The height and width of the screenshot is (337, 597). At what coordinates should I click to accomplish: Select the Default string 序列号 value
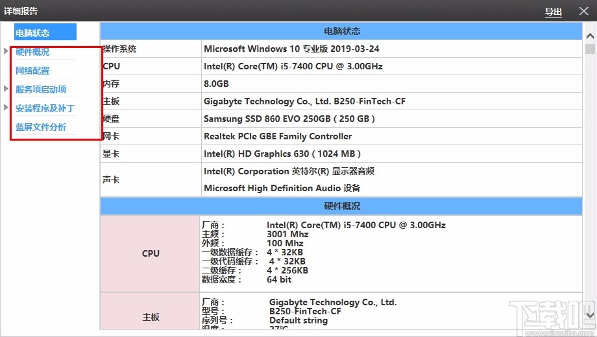(x=298, y=321)
